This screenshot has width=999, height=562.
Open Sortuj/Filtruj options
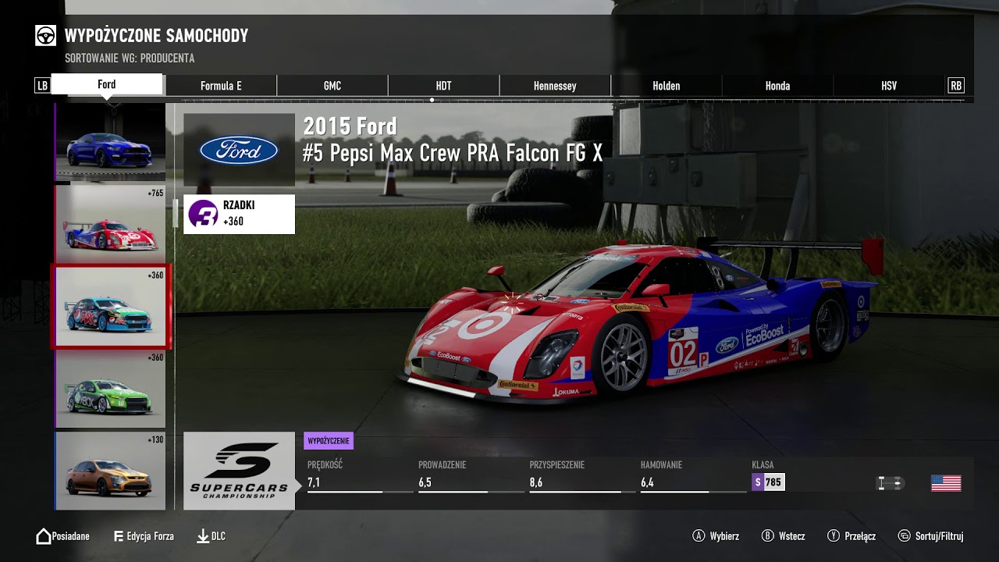point(940,536)
